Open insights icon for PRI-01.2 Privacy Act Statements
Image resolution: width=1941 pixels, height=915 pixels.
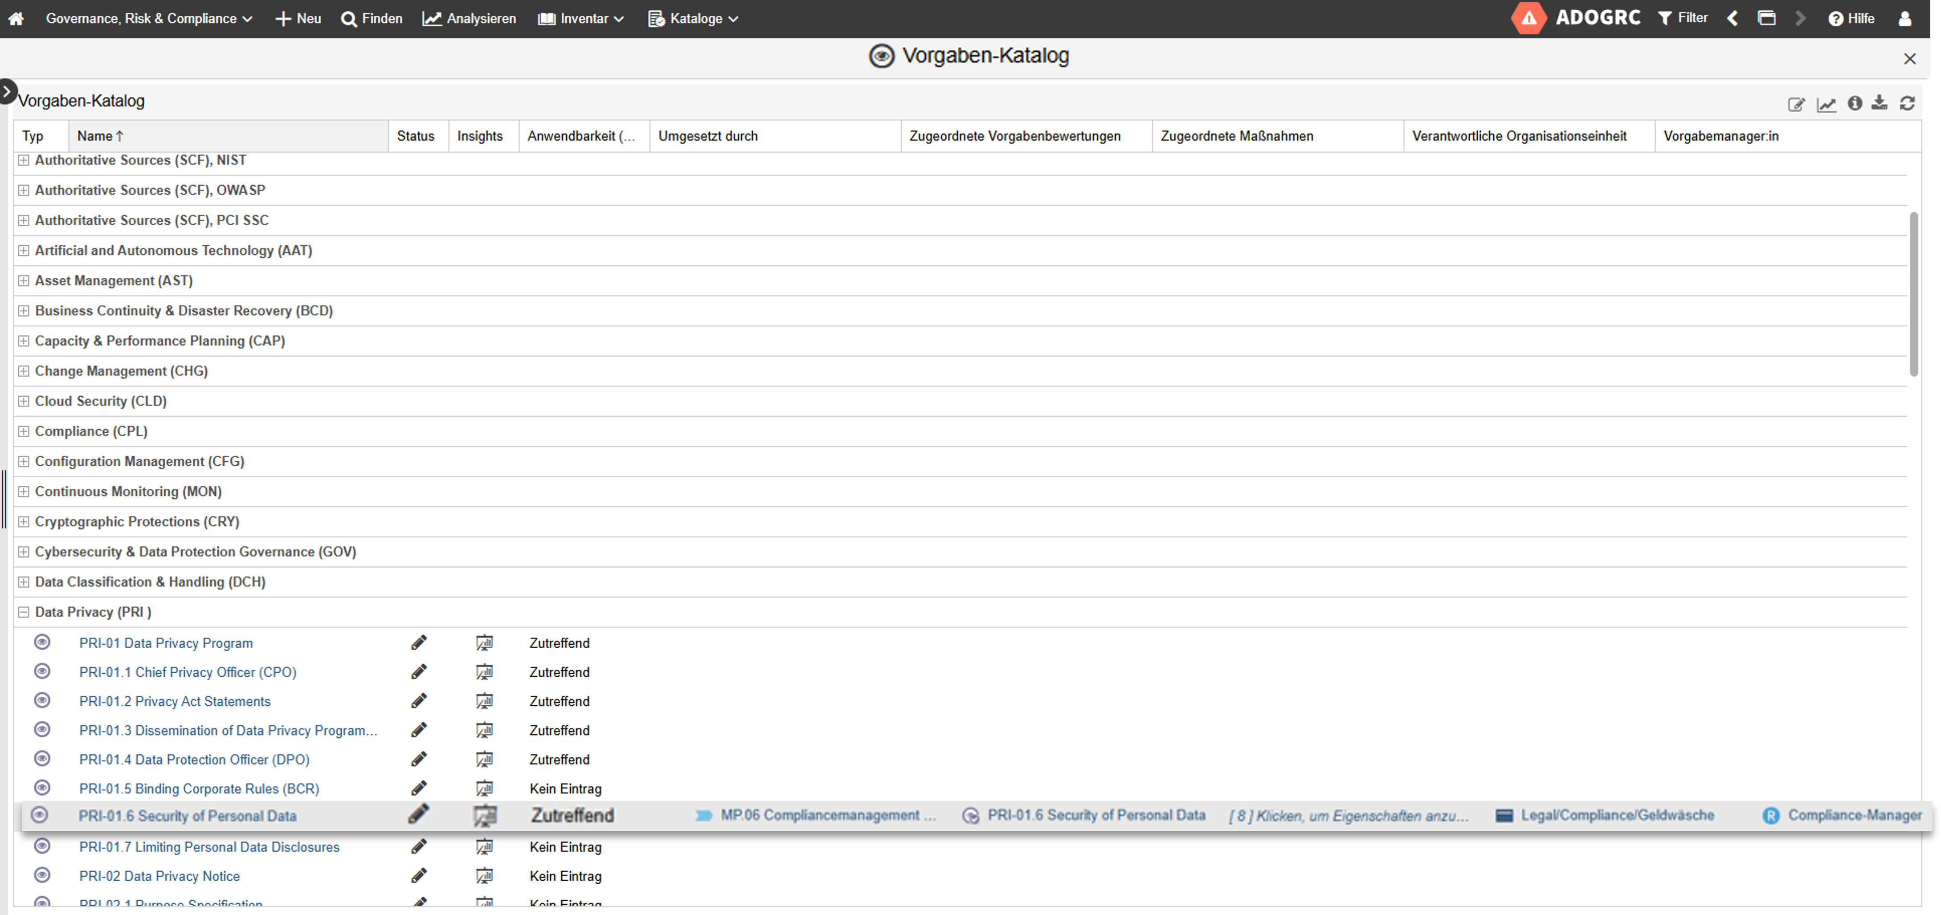[x=485, y=701]
